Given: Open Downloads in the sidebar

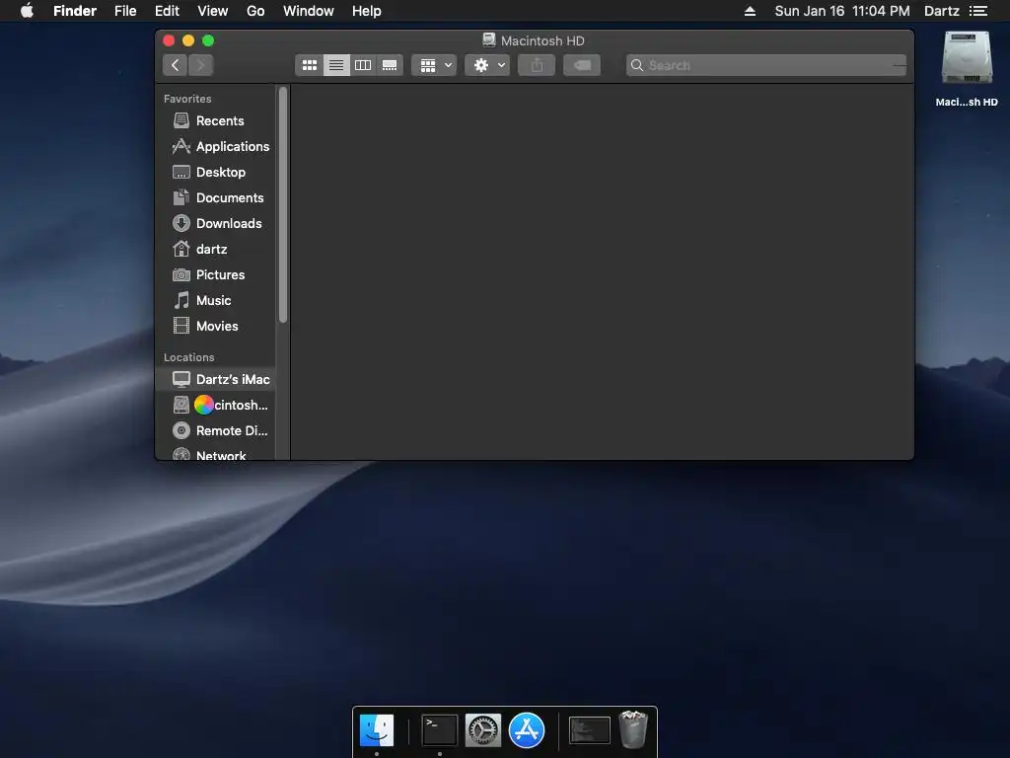Looking at the screenshot, I should pos(217,224).
